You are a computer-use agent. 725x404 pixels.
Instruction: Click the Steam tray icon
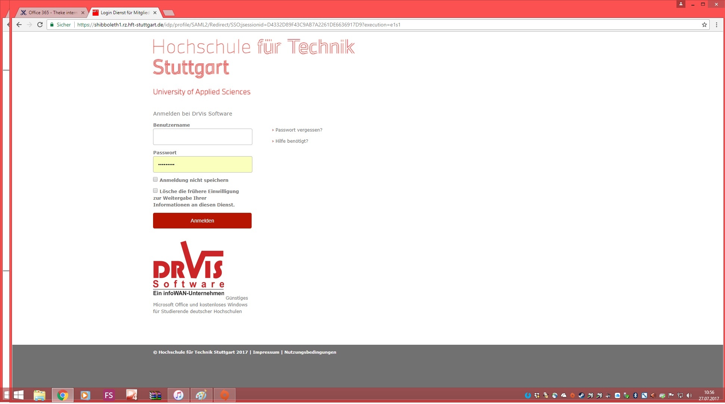coord(581,395)
